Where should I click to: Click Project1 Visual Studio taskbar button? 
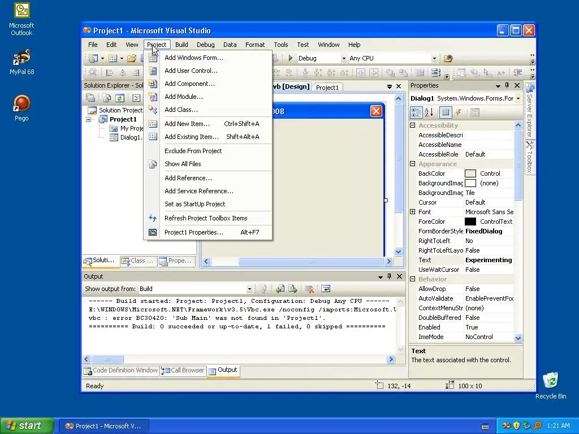(x=104, y=426)
